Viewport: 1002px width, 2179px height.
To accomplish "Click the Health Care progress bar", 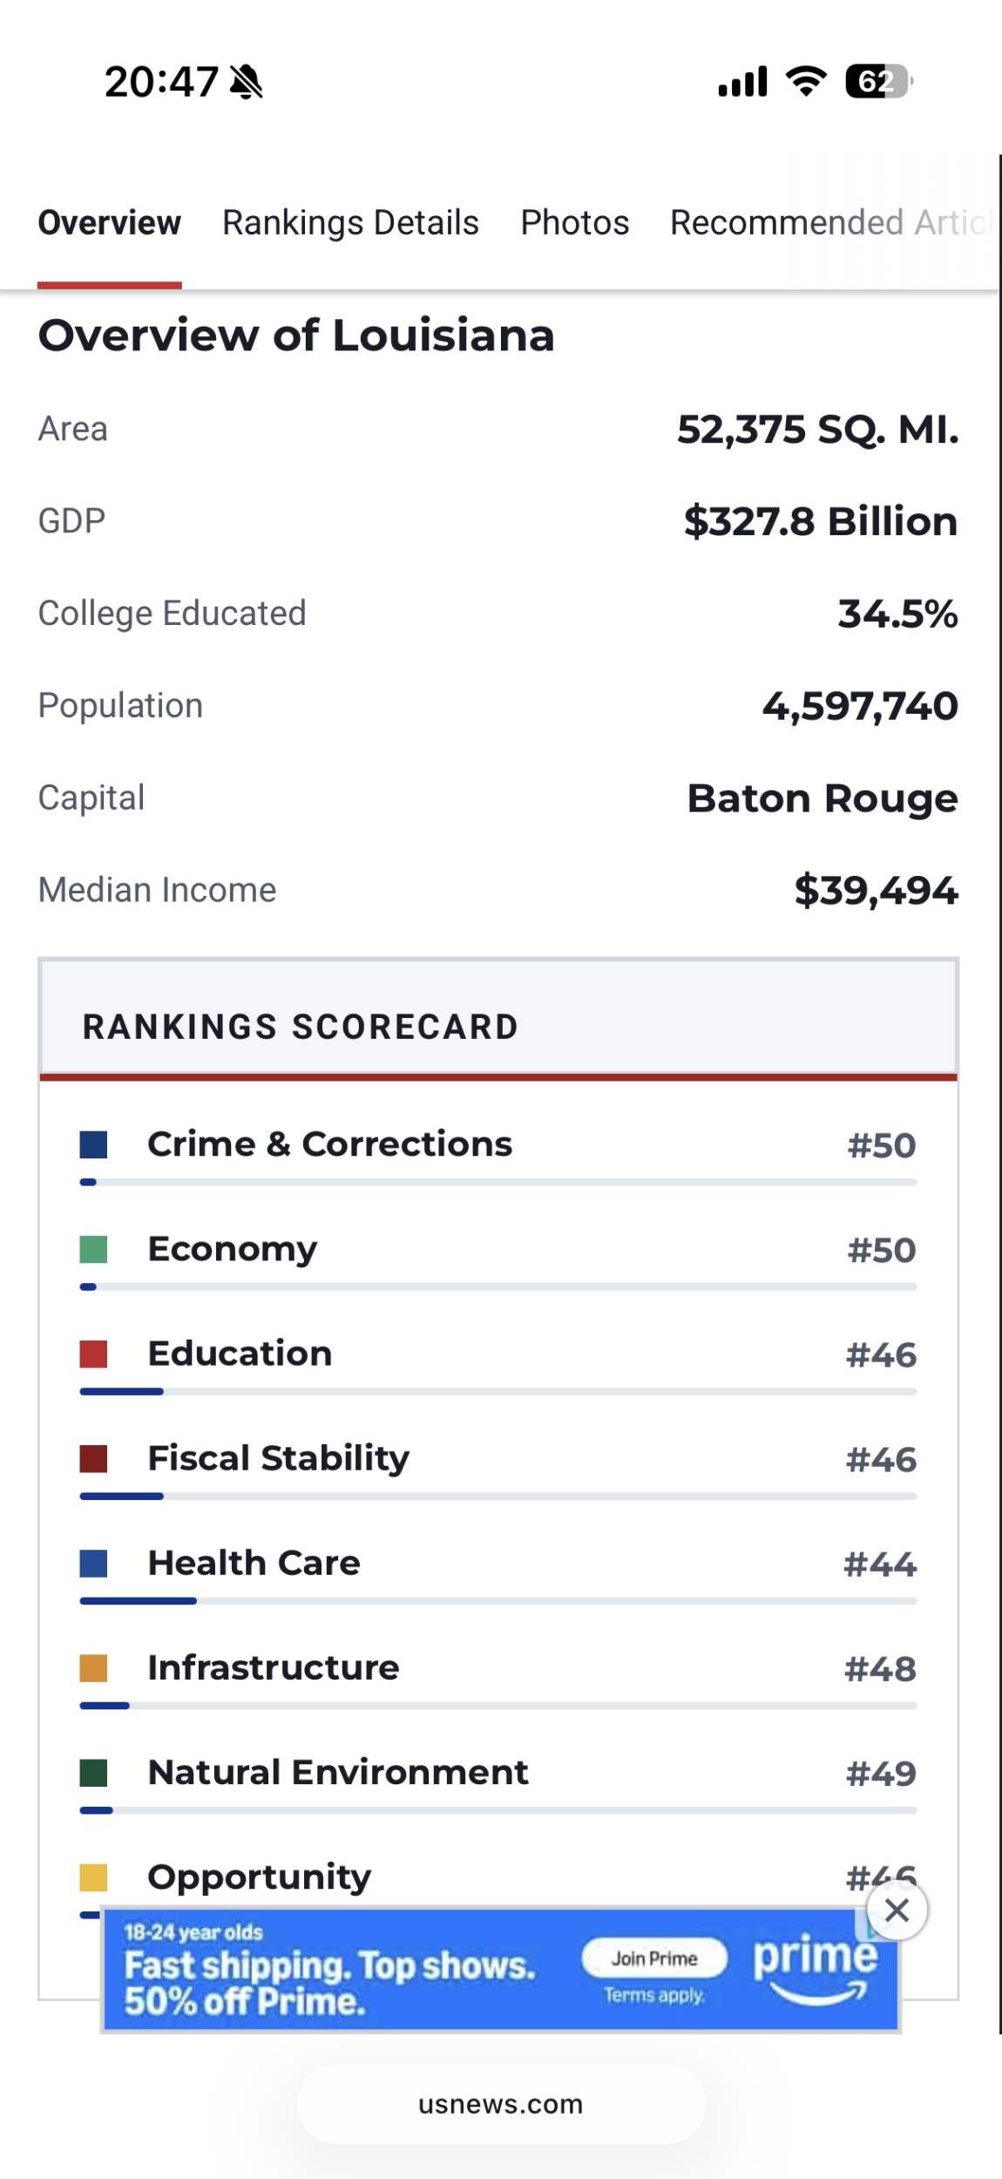I will coord(498,1601).
